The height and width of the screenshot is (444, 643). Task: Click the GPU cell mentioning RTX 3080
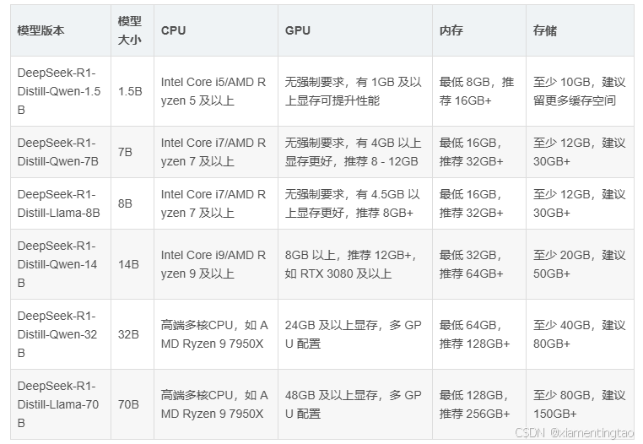[355, 264]
